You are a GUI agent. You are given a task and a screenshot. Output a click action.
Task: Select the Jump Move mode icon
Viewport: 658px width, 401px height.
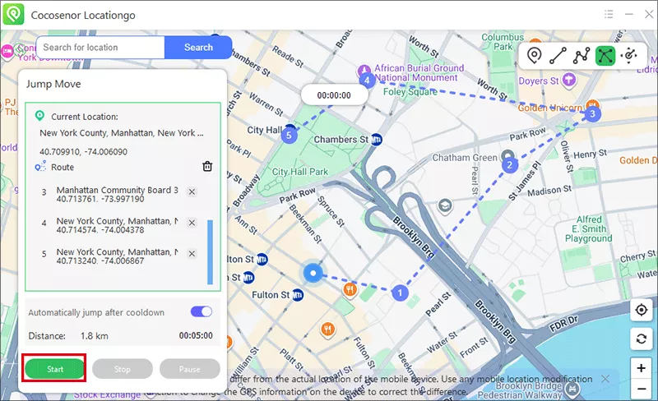[606, 56]
